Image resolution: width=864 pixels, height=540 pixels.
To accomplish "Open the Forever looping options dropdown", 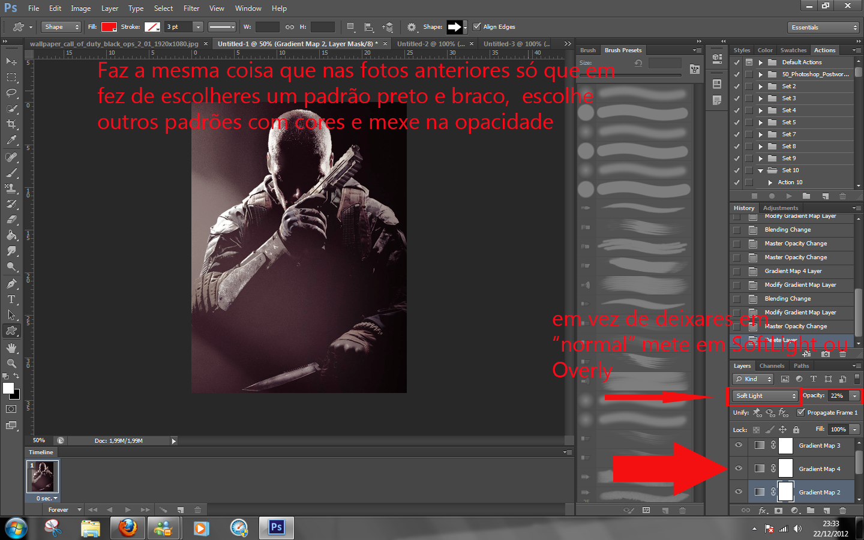I will 62,510.
